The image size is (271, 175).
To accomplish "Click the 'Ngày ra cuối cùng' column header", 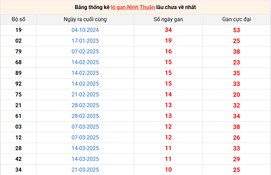I will pyautogui.click(x=85, y=19).
